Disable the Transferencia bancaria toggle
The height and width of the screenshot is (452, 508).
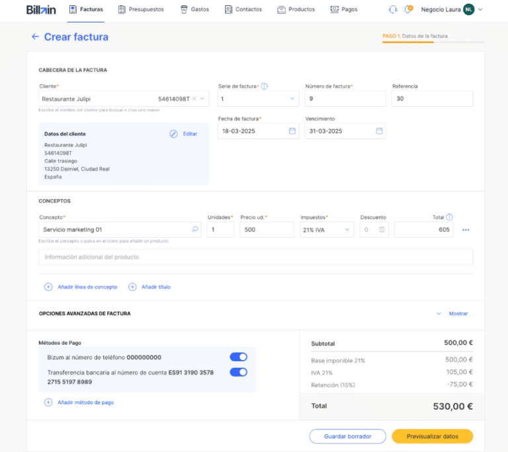[x=238, y=372]
